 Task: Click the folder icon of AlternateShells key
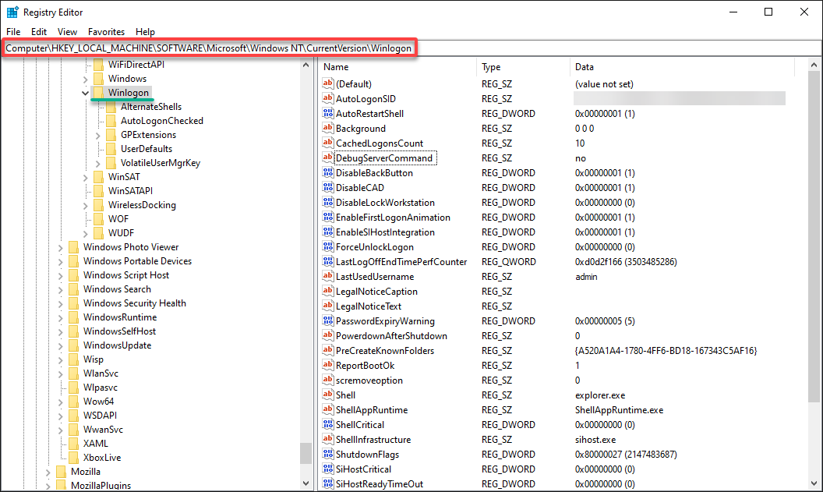click(x=111, y=107)
